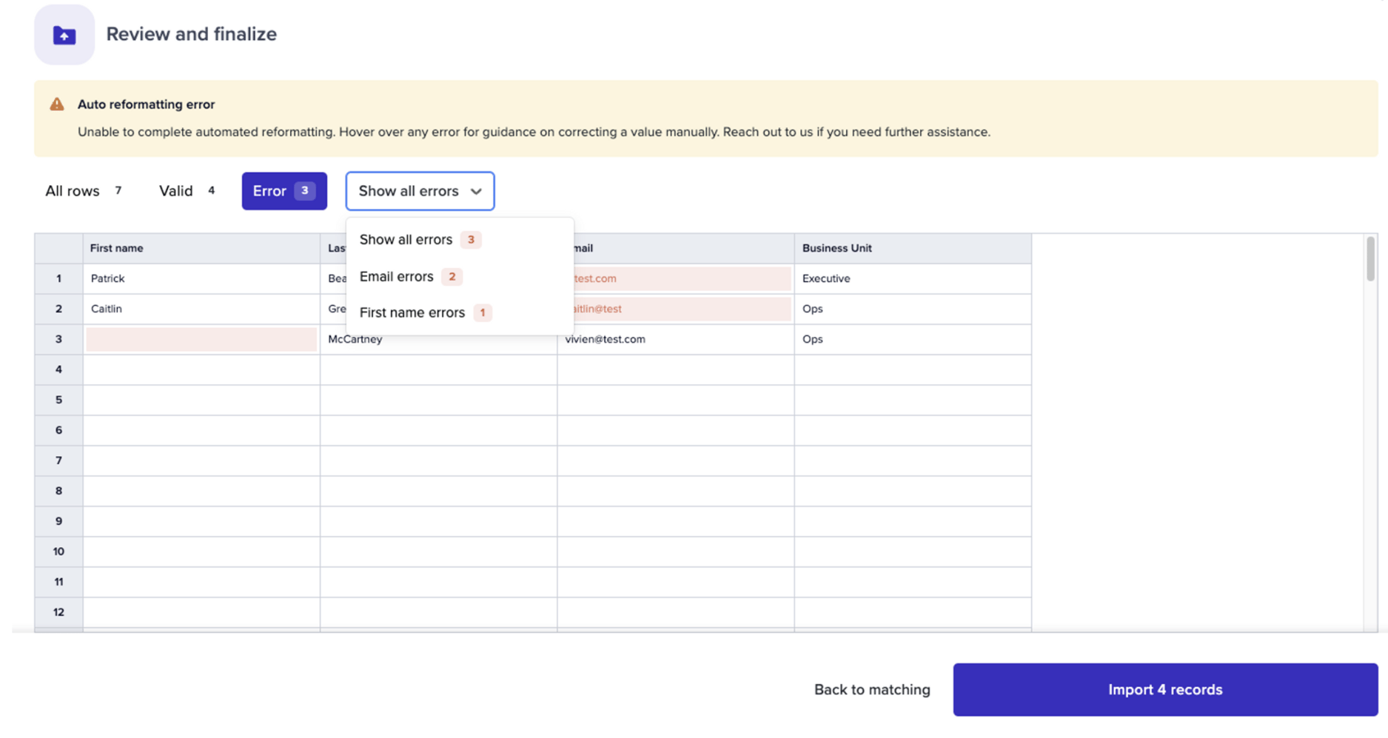The height and width of the screenshot is (738, 1388).
Task: Switch to the Valid rows view
Action: 175,191
